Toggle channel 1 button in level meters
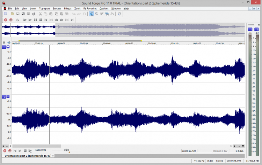Image resolution: width=262 pixels, height=165 pixels. (x=250, y=30)
